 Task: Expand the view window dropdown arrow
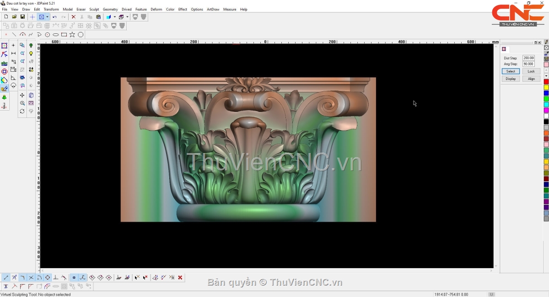pyautogui.click(x=47, y=17)
